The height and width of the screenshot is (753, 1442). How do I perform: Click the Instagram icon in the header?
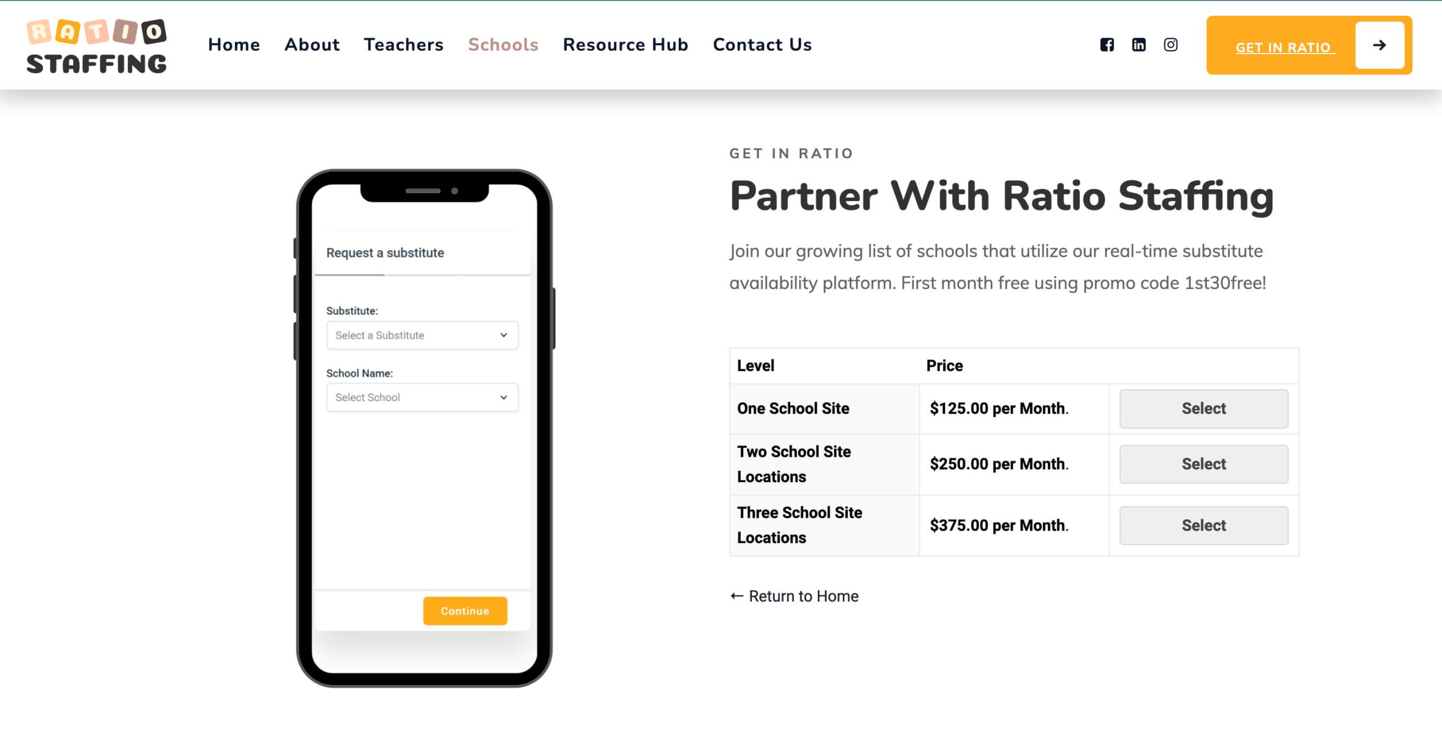pyautogui.click(x=1170, y=44)
